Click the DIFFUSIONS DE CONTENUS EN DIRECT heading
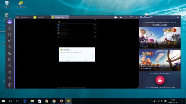 click(x=160, y=24)
